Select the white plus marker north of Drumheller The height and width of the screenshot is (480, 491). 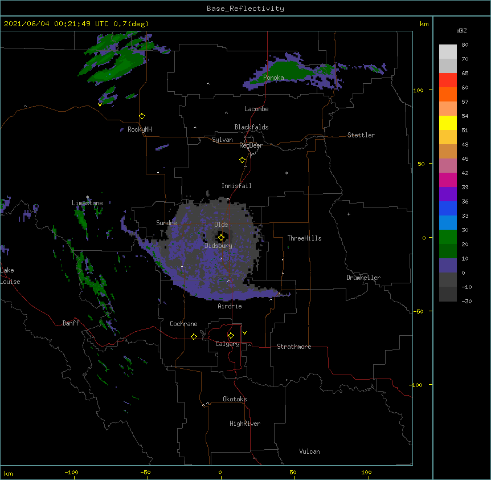[x=349, y=214]
